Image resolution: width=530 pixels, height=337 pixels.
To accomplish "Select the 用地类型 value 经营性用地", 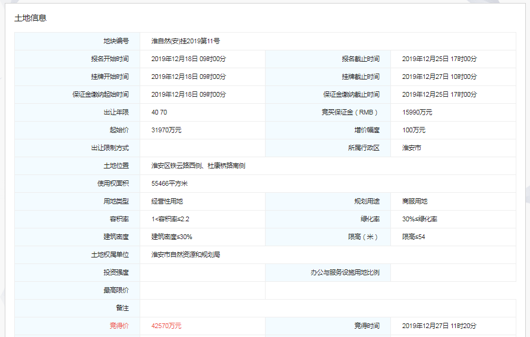I will (167, 201).
